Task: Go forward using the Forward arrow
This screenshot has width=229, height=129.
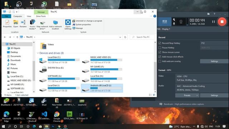Action: point(10,37)
